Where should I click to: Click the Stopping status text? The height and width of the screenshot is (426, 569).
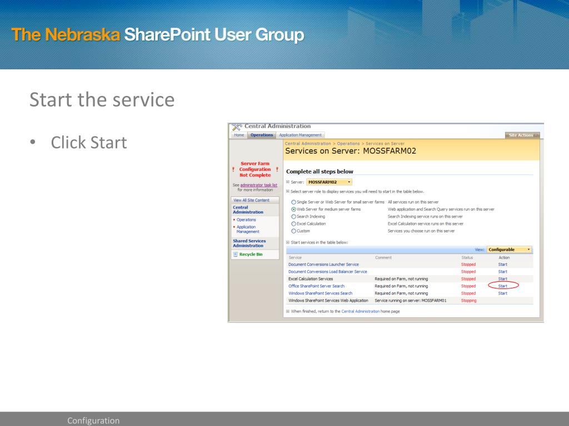coord(468,301)
